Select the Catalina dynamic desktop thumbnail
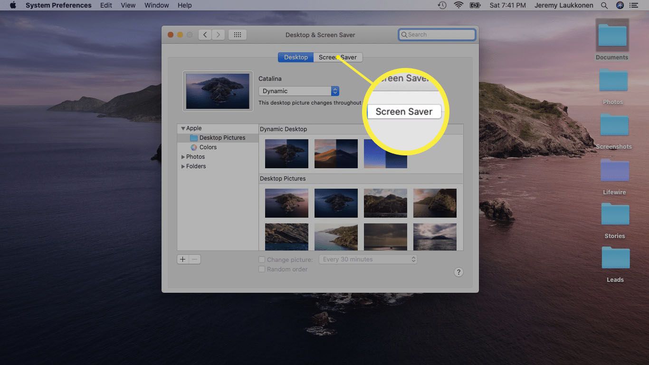 coord(286,154)
